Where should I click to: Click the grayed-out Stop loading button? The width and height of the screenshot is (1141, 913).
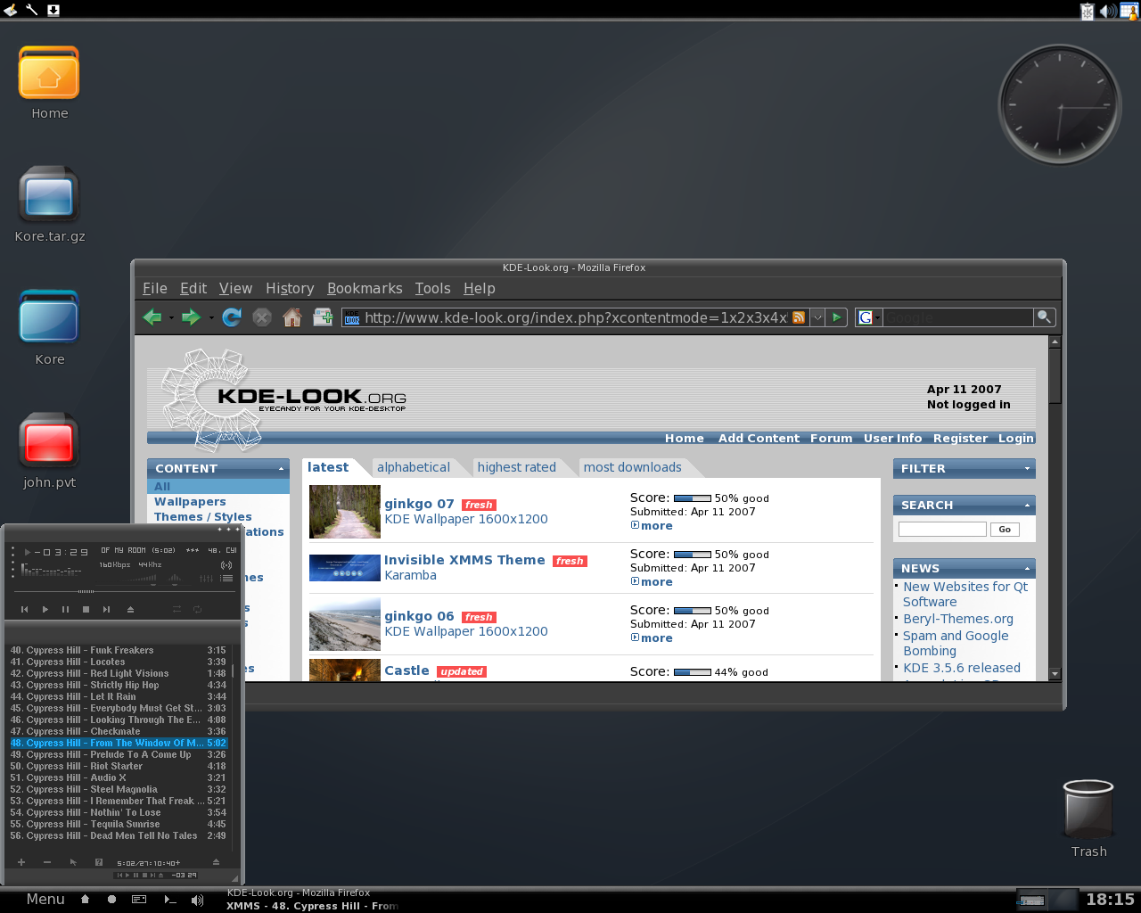pos(262,317)
